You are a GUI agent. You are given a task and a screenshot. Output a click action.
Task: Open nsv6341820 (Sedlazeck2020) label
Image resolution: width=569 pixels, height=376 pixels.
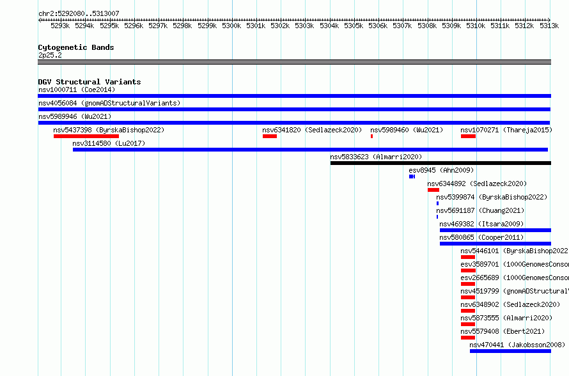pyautogui.click(x=312, y=130)
